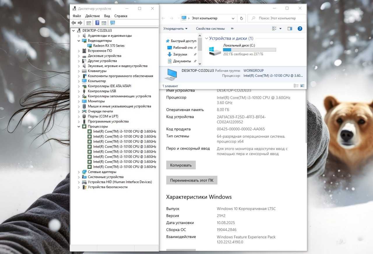Image resolution: width=373 pixels, height=254 pixels.
Task: Expand the Дисковые устройства node
Action: coord(79,56)
